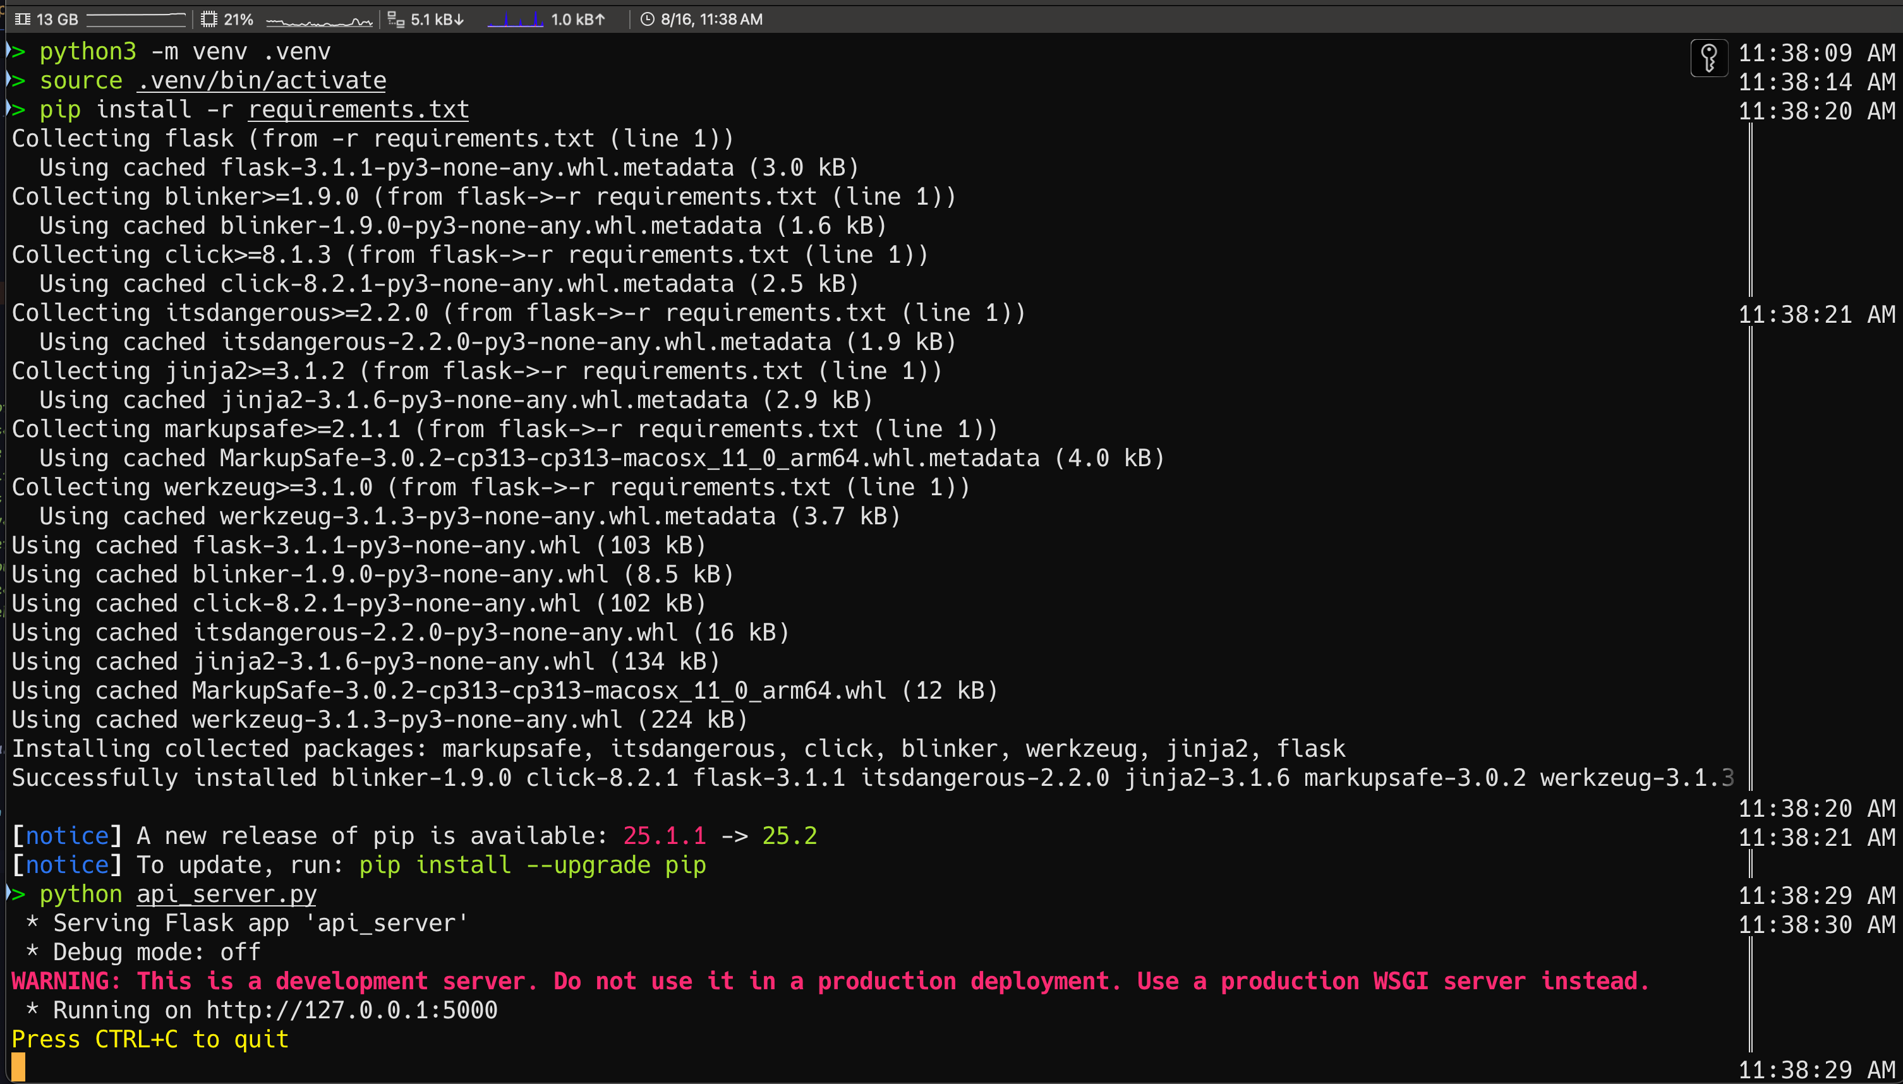Screen dimensions: 1903x1084
Task: Click the MarkupSafe whl.metadata (4.0 kB) line
Action: pyautogui.click(x=602, y=458)
